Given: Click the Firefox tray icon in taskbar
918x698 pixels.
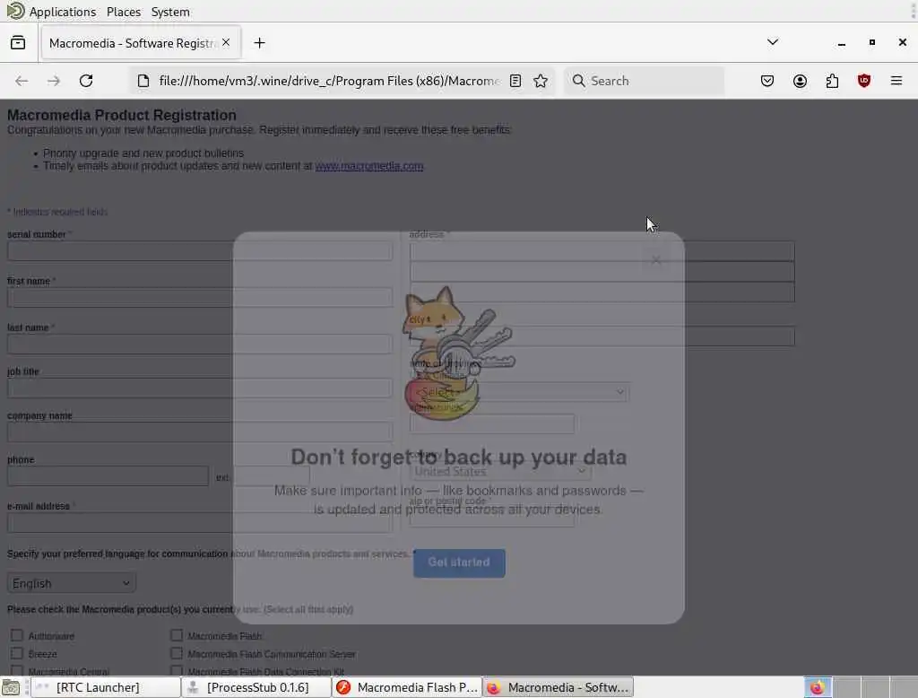Looking at the screenshot, I should coord(818,687).
